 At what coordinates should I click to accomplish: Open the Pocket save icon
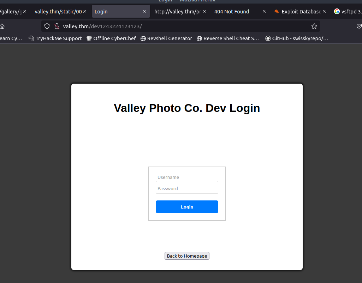(x=358, y=26)
